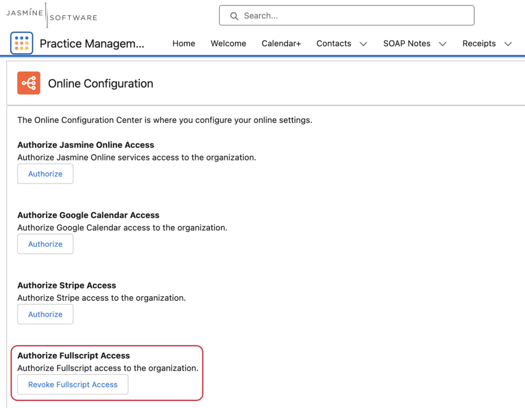Authorize Jasmine Online Access
The width and height of the screenshot is (525, 408).
(45, 174)
